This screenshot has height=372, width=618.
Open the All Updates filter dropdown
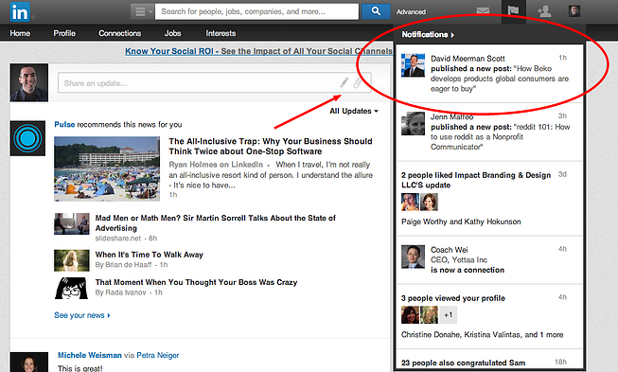[354, 111]
